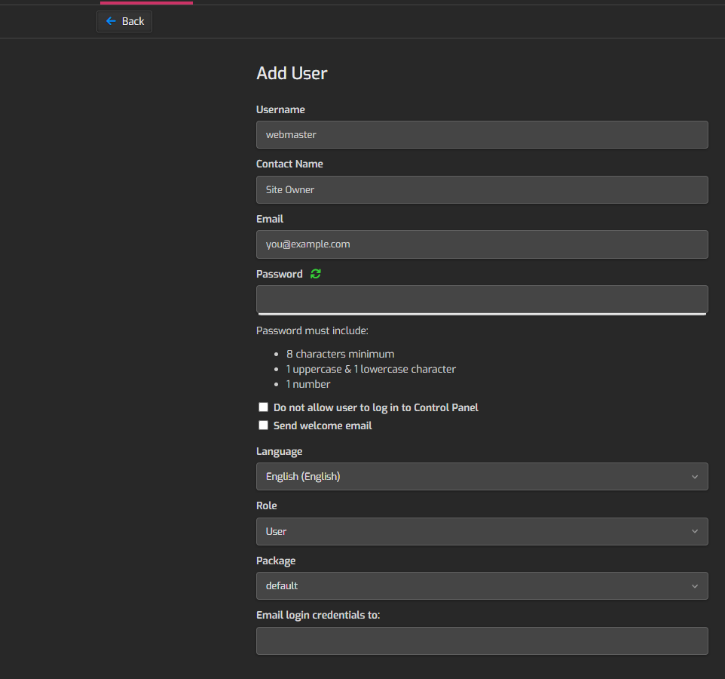The image size is (725, 679).
Task: Click the Back button
Action: pos(124,21)
